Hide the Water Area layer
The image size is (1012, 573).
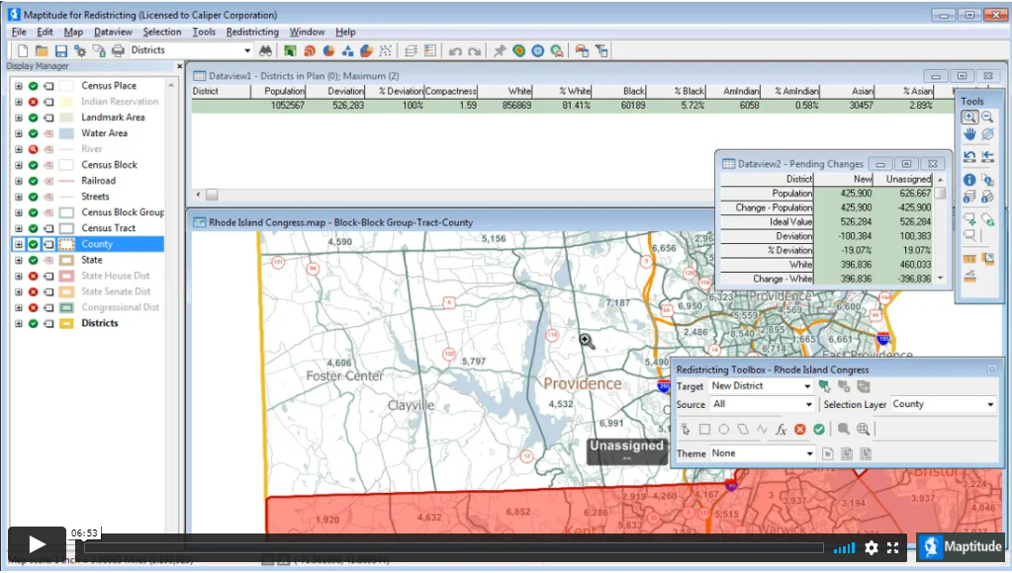pos(33,133)
